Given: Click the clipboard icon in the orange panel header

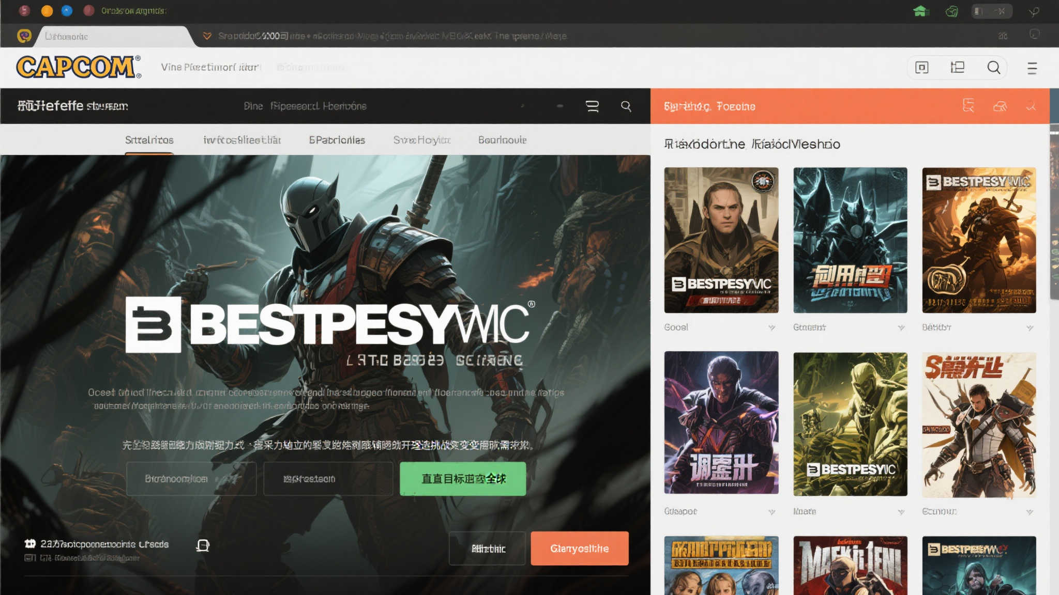Looking at the screenshot, I should (969, 106).
